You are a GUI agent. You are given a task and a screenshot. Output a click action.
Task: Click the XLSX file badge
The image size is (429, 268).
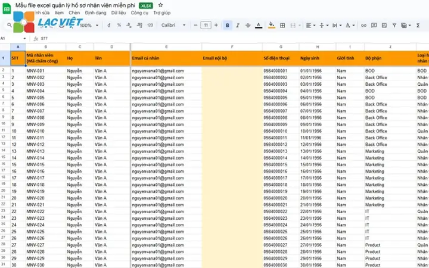point(146,5)
